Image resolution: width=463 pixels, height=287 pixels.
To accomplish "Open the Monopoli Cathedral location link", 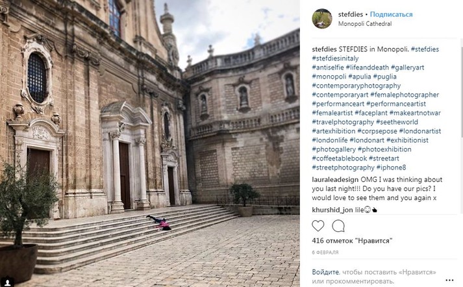I will click(365, 24).
